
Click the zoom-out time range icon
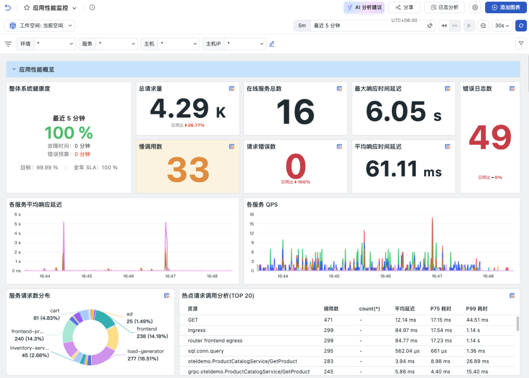click(483, 25)
